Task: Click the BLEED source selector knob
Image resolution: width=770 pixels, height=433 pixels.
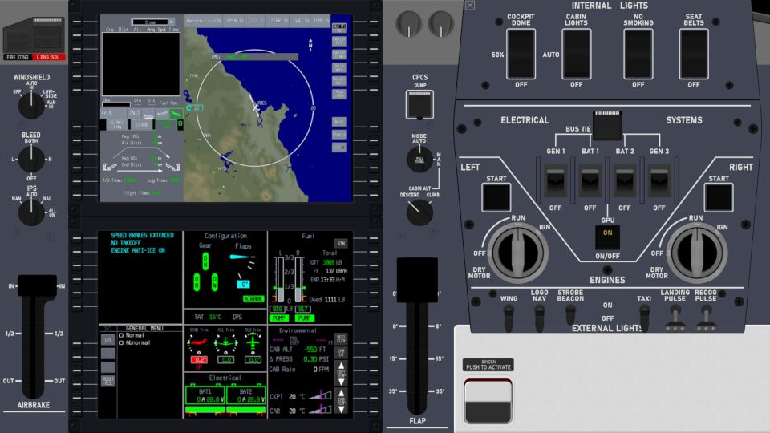Action: tap(31, 159)
